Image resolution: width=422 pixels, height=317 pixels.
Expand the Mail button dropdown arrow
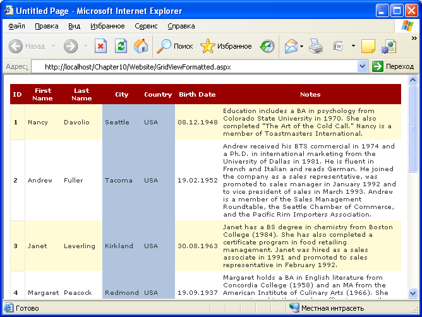[x=302, y=46]
